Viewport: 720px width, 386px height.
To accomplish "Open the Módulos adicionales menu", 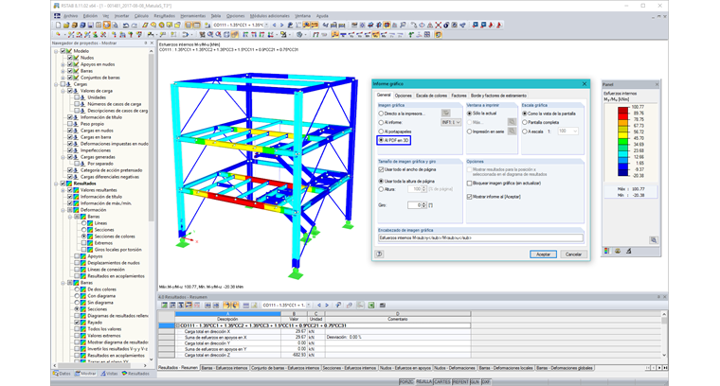I will pos(270,16).
